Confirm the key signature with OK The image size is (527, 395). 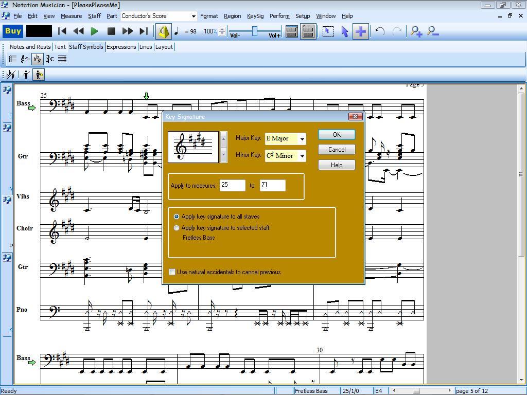(336, 134)
